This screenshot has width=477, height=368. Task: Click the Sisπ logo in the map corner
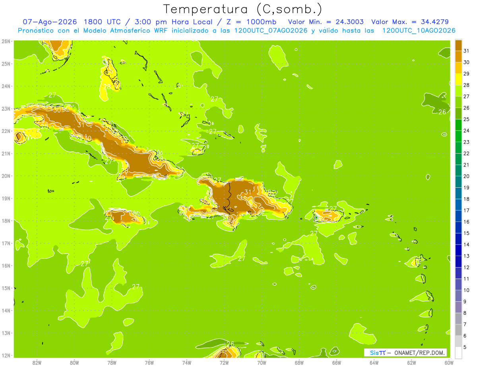378,353
